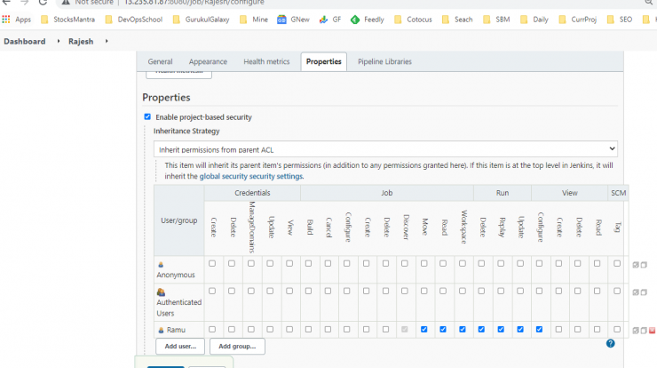Click the Inheritance Strategy label

186,131
